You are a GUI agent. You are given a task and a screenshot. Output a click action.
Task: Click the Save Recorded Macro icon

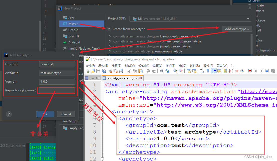pos(273,71)
